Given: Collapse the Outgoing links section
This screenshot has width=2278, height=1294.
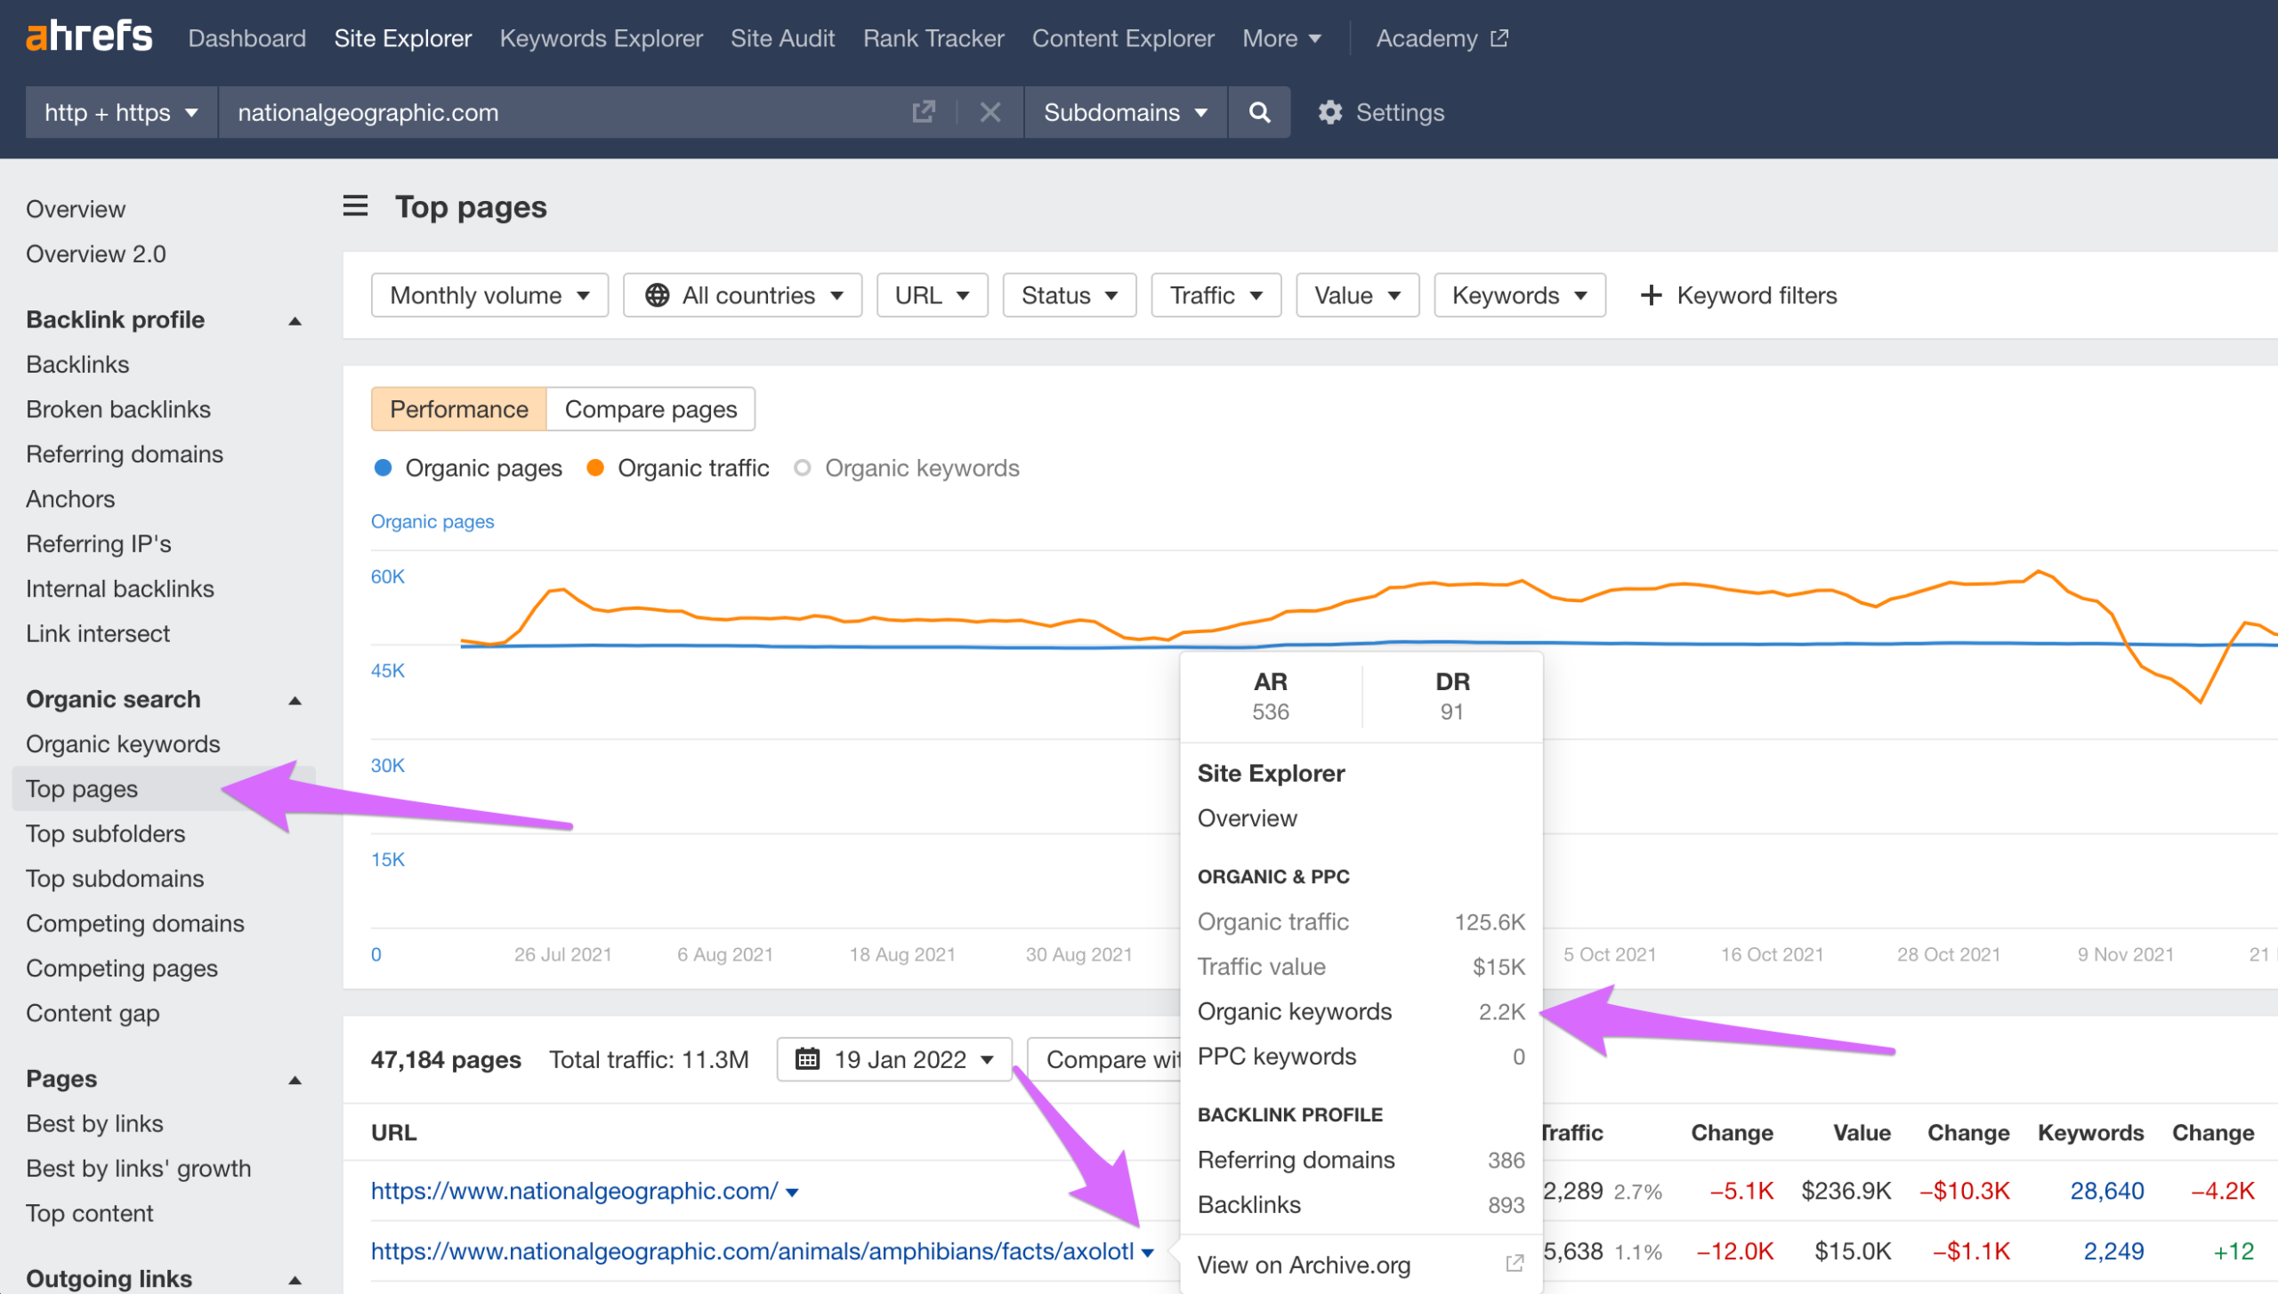Looking at the screenshot, I should (295, 1280).
